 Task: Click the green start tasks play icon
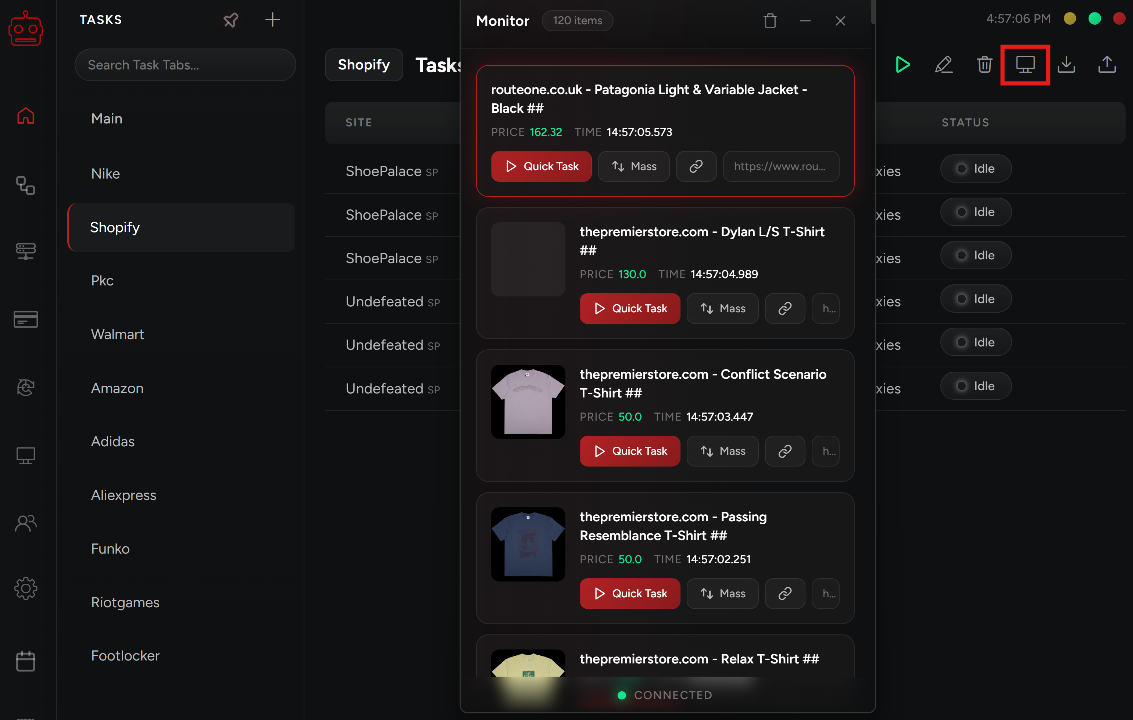click(902, 64)
